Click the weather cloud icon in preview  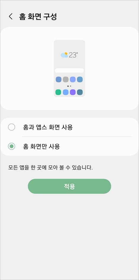[64, 55]
